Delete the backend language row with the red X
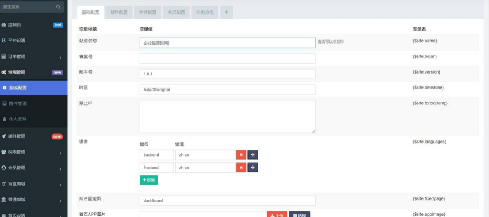Viewport: 489px width, 217px height. pos(242,155)
